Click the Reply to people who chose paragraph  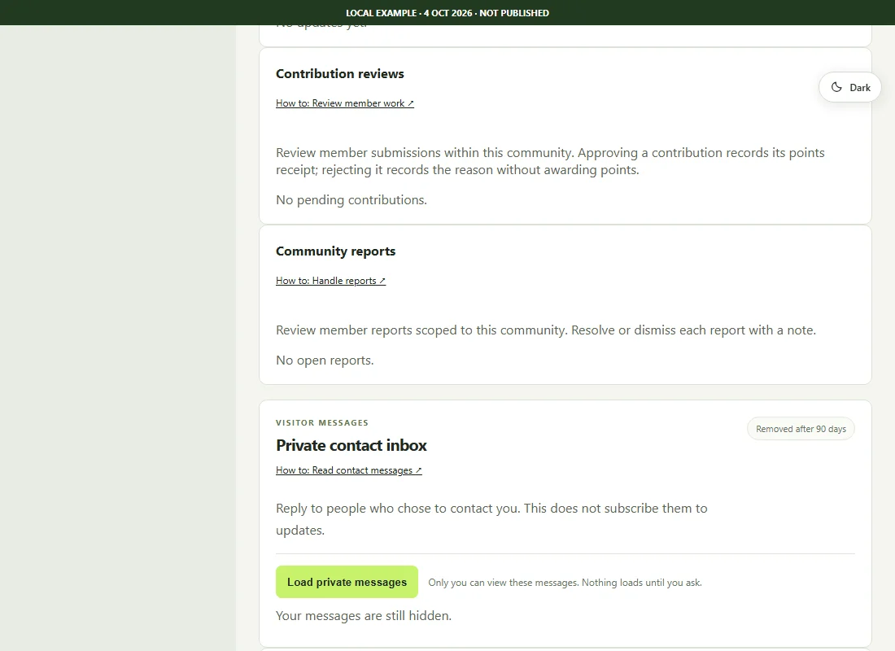click(x=491, y=519)
